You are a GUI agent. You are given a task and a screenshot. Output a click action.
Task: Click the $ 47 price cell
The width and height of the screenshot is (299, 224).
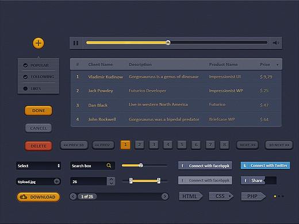[x=264, y=105]
